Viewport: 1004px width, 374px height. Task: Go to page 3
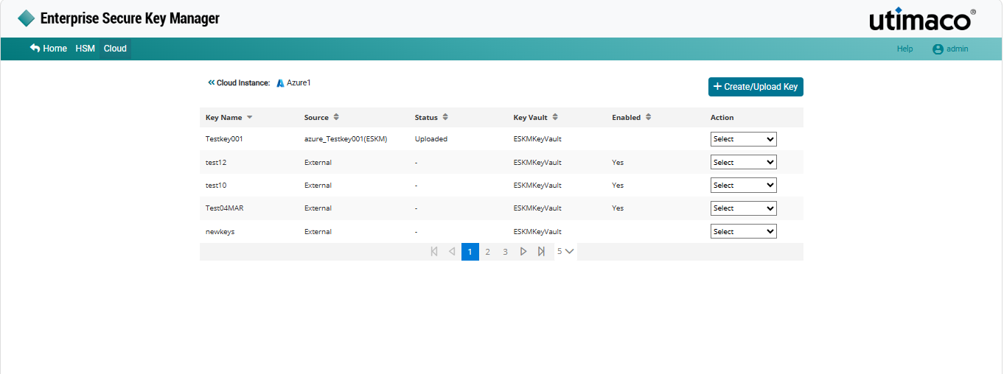pos(505,252)
